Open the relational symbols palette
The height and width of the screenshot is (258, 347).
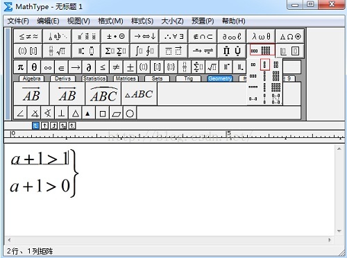[28, 36]
